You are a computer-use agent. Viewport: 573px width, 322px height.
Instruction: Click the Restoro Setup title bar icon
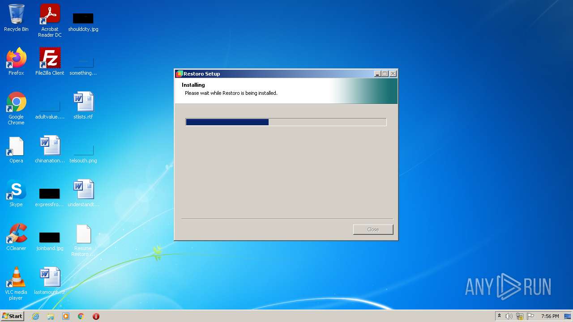pos(180,74)
